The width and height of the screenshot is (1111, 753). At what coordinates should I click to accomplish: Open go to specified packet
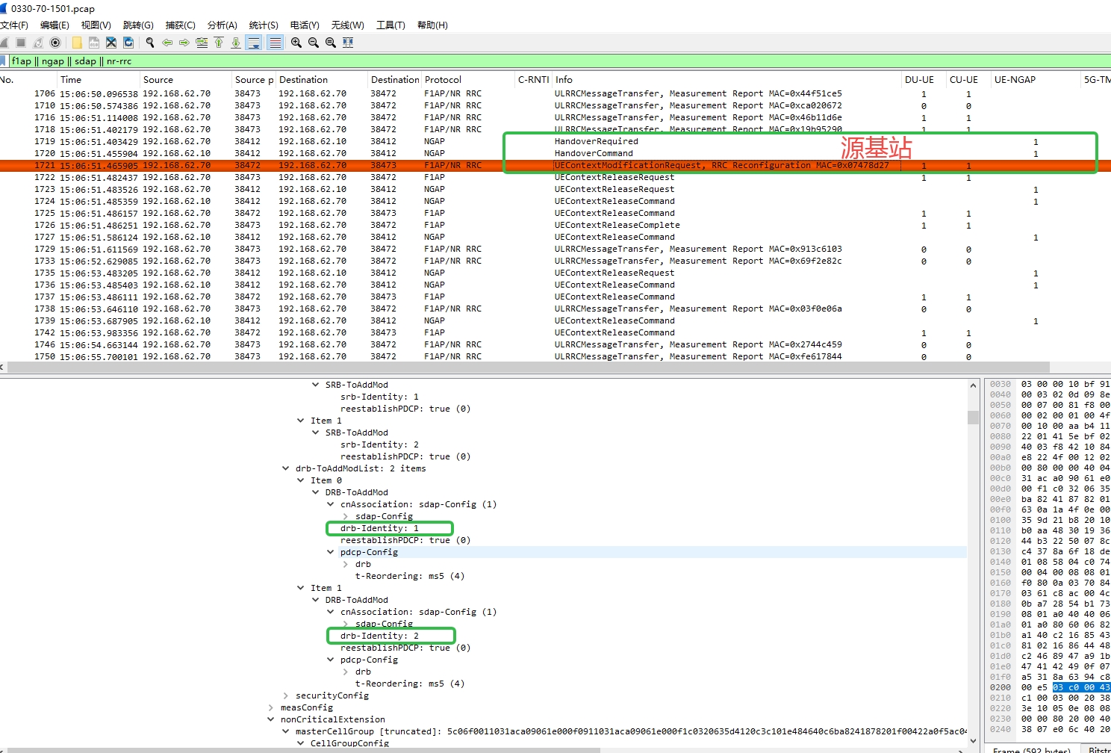[x=202, y=43]
